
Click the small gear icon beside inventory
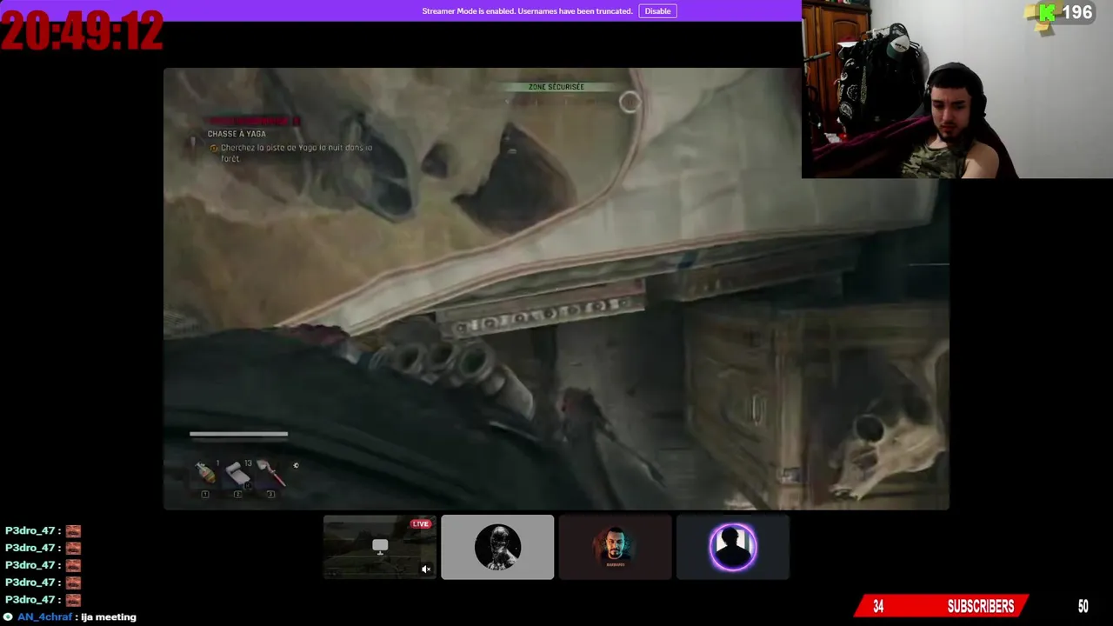tap(296, 466)
